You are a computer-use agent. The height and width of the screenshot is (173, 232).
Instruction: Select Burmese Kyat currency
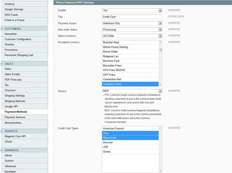tap(130, 61)
